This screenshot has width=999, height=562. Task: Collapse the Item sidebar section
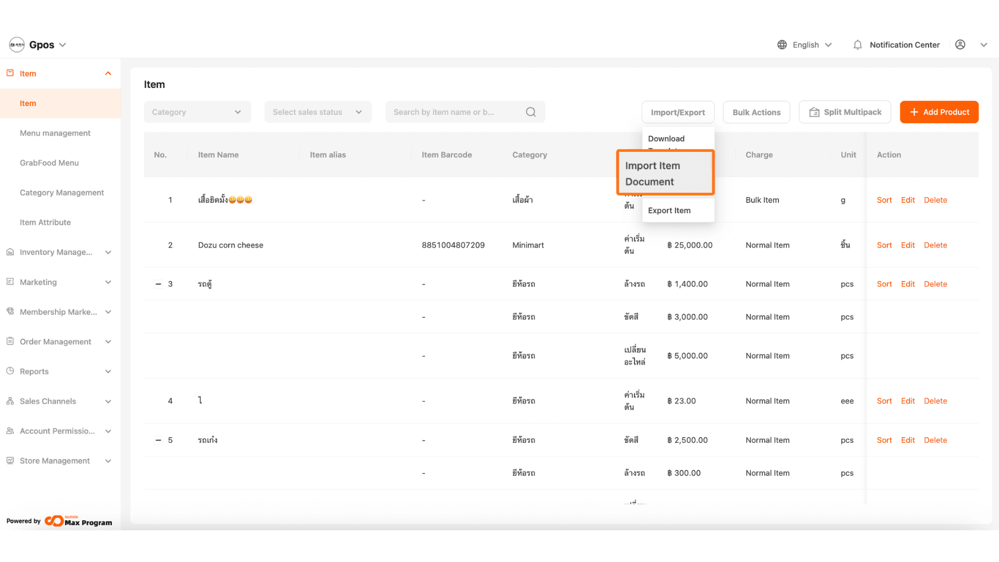tap(108, 73)
